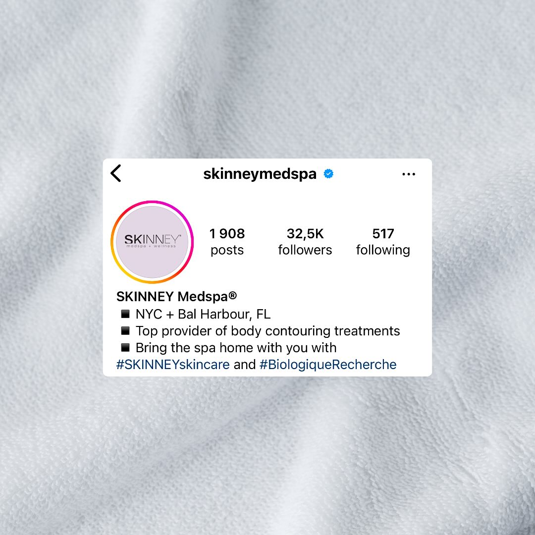This screenshot has width=535, height=535.
Task: Click the black square before NYC
Action: 125,314
